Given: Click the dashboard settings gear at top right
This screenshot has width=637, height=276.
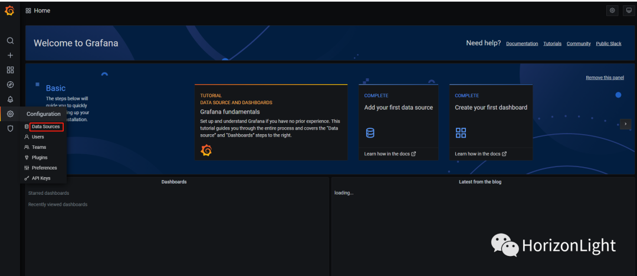Looking at the screenshot, I should [x=612, y=11].
